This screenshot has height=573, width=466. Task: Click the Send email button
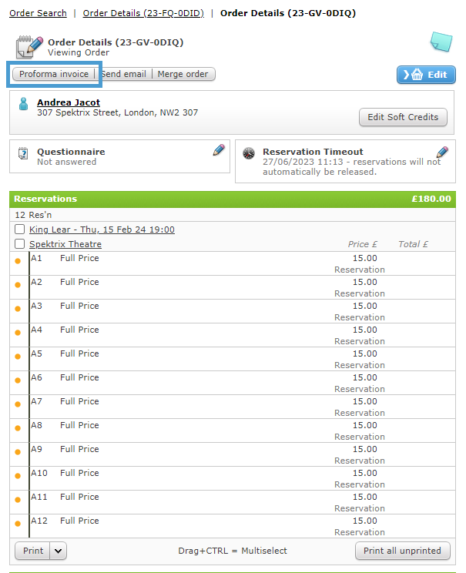pyautogui.click(x=123, y=74)
